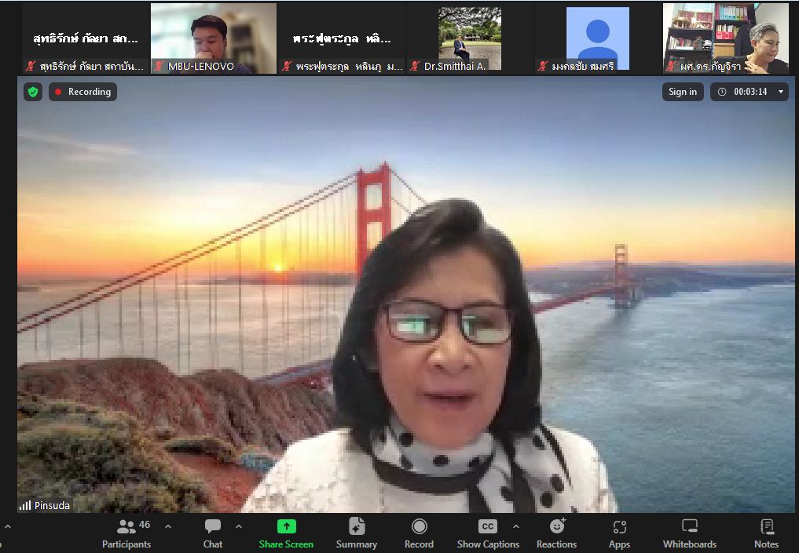Screen dimensions: 799x553
Task: Expand the Participants options chevron
Action: [167, 526]
